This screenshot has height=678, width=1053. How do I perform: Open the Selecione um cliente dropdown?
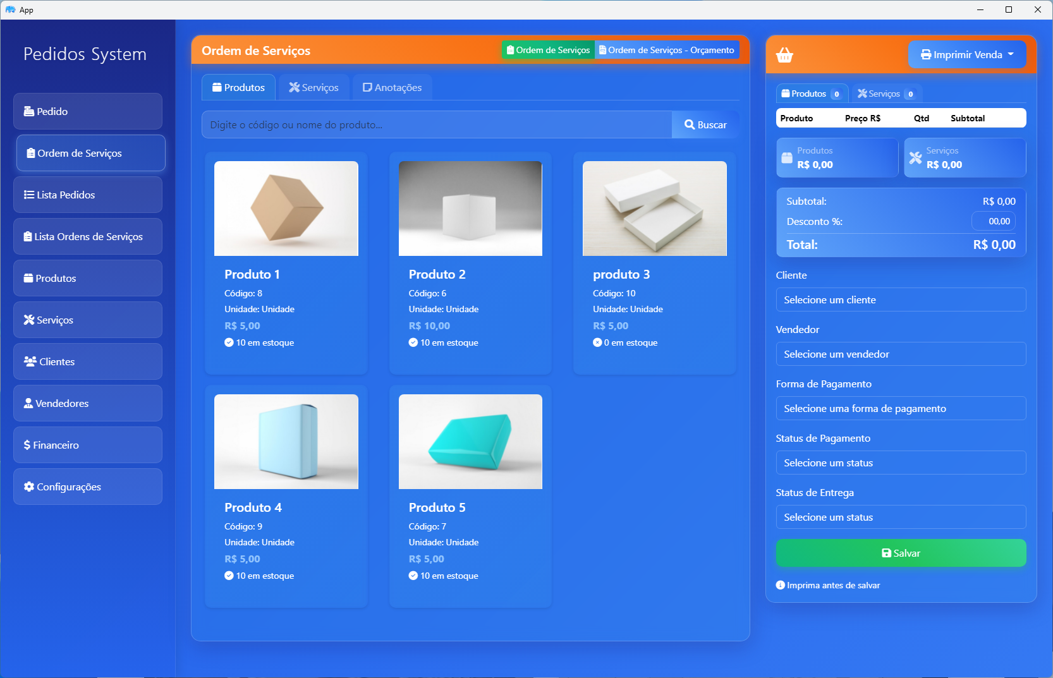point(901,300)
